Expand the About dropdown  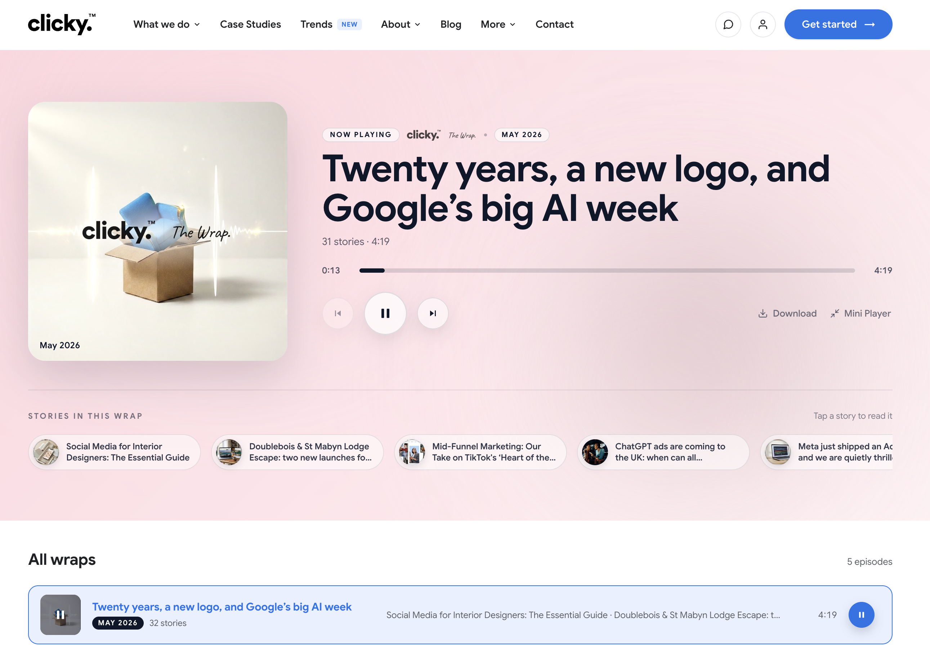[x=401, y=24]
